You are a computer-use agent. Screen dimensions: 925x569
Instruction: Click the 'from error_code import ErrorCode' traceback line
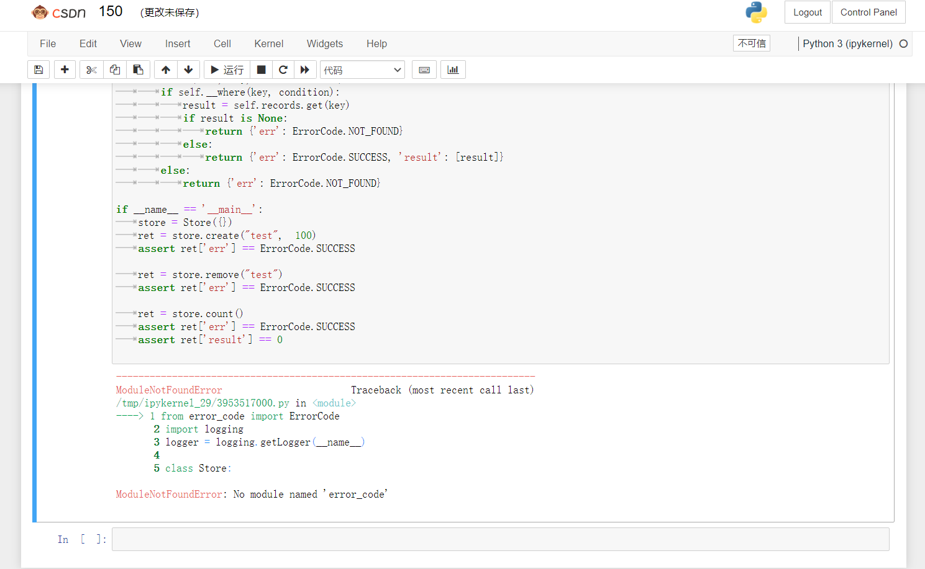[250, 416]
